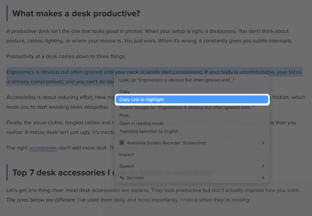Image resolution: width=312 pixels, height=216 pixels.
Task: Click "Productivity at a desk comes down" sentence
Action: coord(66,56)
